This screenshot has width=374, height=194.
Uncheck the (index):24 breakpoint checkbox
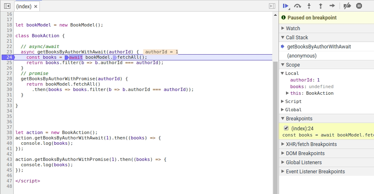[x=286, y=128]
